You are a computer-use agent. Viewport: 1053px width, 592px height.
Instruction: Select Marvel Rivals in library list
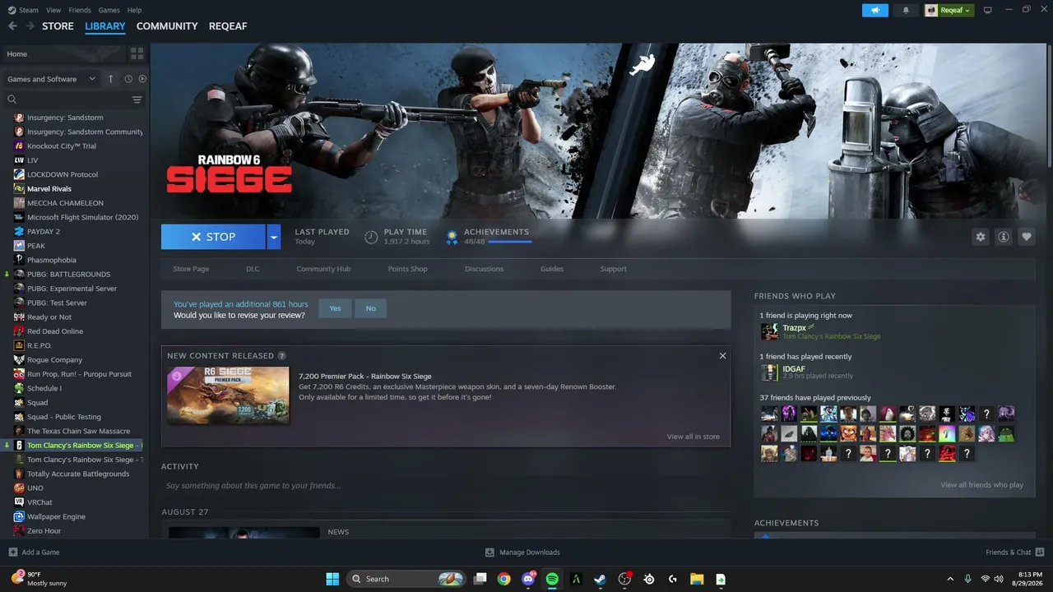pyautogui.click(x=49, y=189)
